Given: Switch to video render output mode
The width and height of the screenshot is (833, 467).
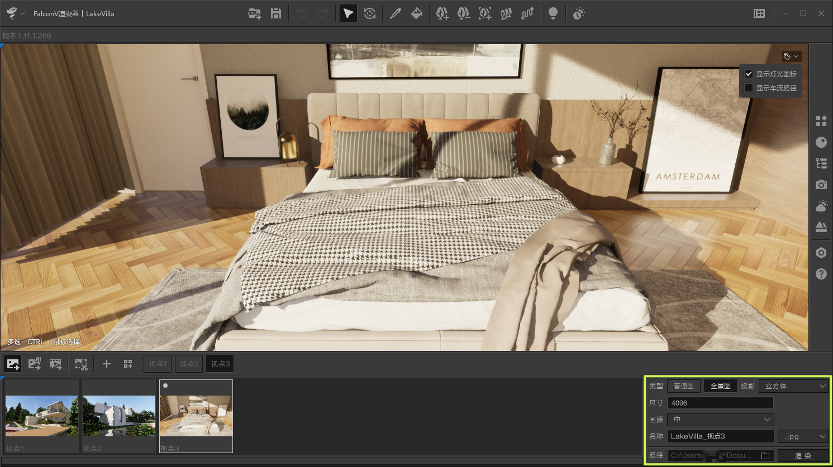Looking at the screenshot, I should point(55,364).
